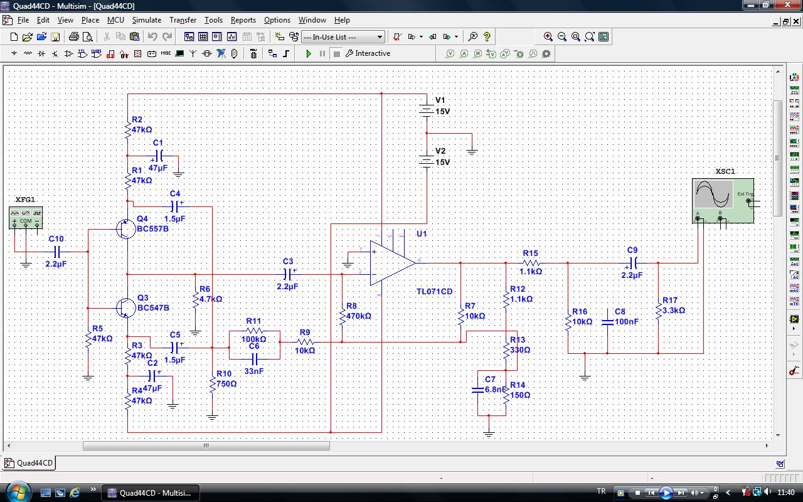
Task: Open the print preview icon
Action: (x=87, y=37)
